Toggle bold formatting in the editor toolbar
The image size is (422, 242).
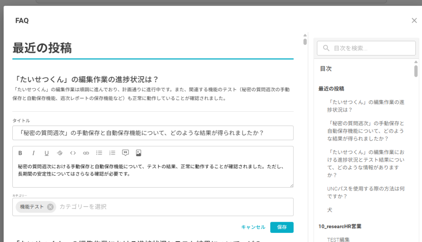click(20, 153)
